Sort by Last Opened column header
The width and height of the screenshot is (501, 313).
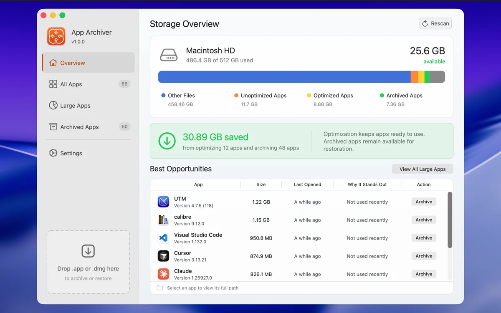[x=307, y=184]
